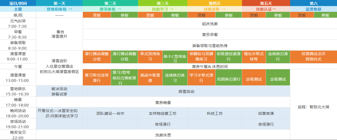Select the 挑战中级雪道 afternoon cell
The height and width of the screenshot is (140, 337).
coord(150,78)
